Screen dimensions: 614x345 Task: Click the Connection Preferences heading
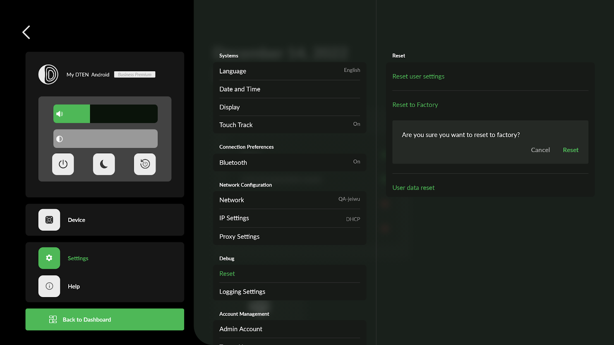[x=246, y=147]
